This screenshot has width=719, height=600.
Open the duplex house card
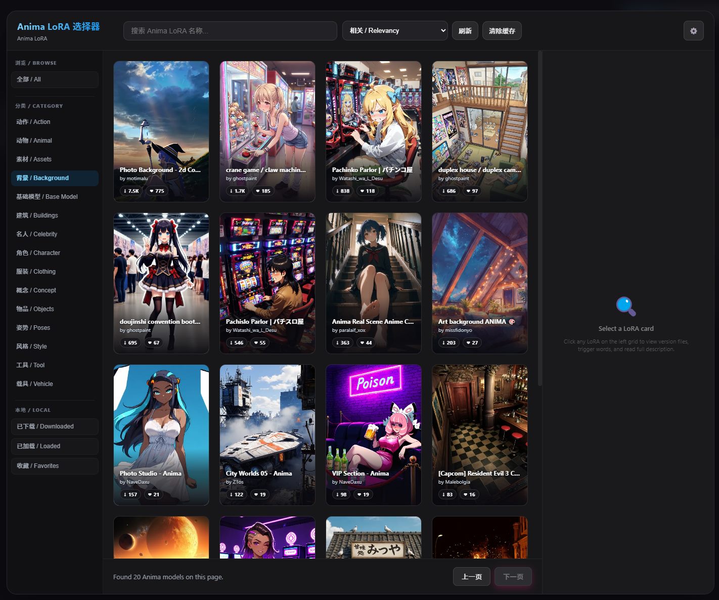coord(480,132)
